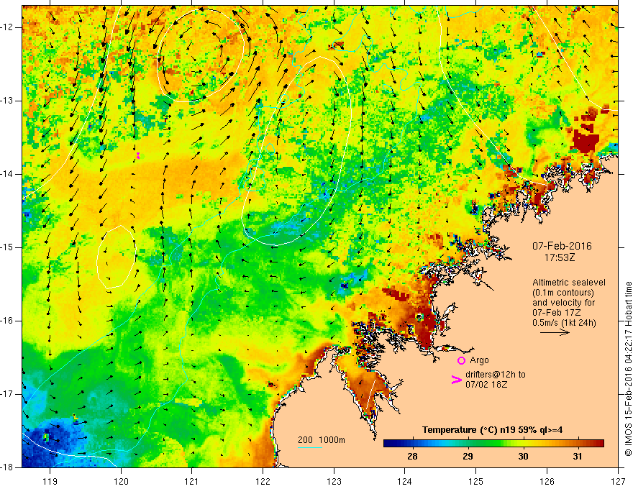Screen dimensions: 633x489
Task: Click the '200 1000m' depth label
Action: point(322,440)
